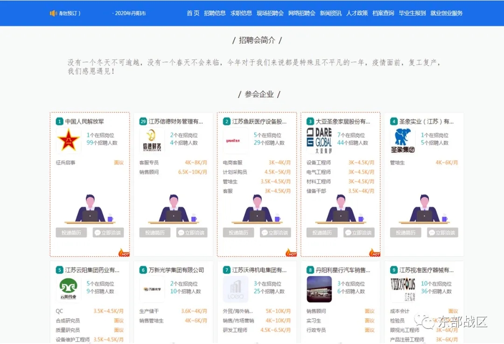
Task: Click the 鱼跃医疗 company logo
Action: pos(235,141)
